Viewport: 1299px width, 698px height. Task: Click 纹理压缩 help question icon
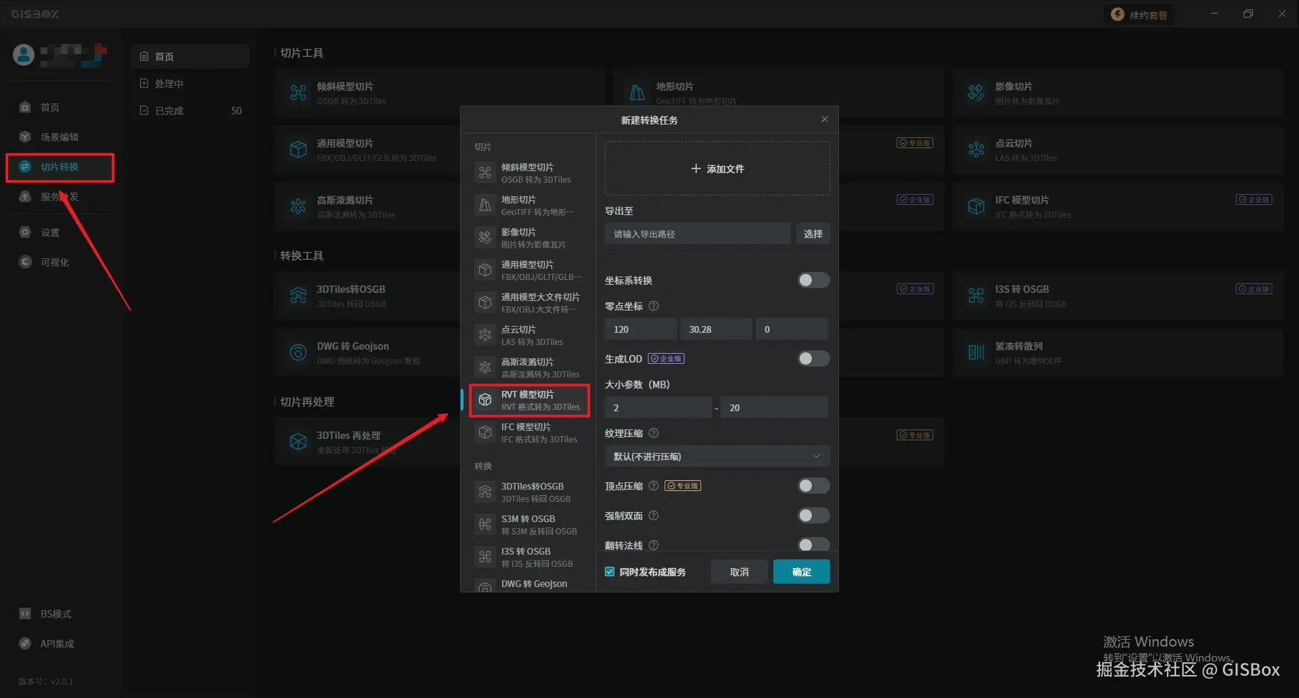click(x=654, y=433)
